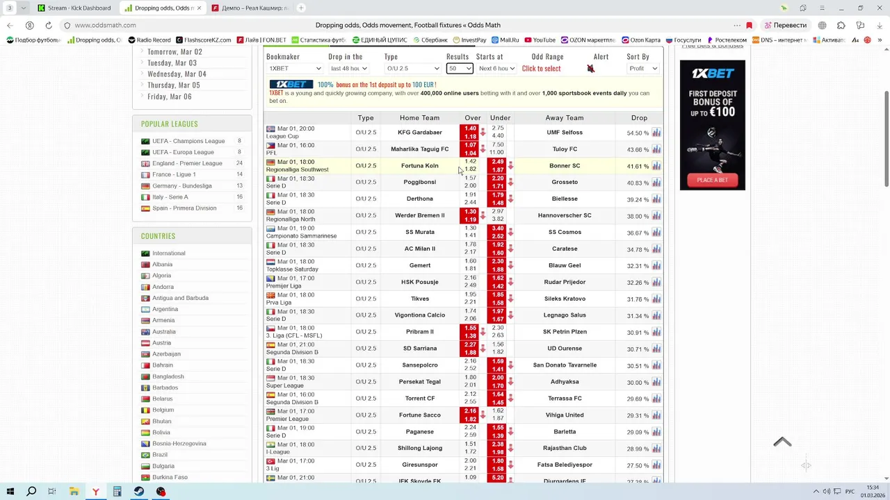Open the Results 50 dropdown

point(460,69)
